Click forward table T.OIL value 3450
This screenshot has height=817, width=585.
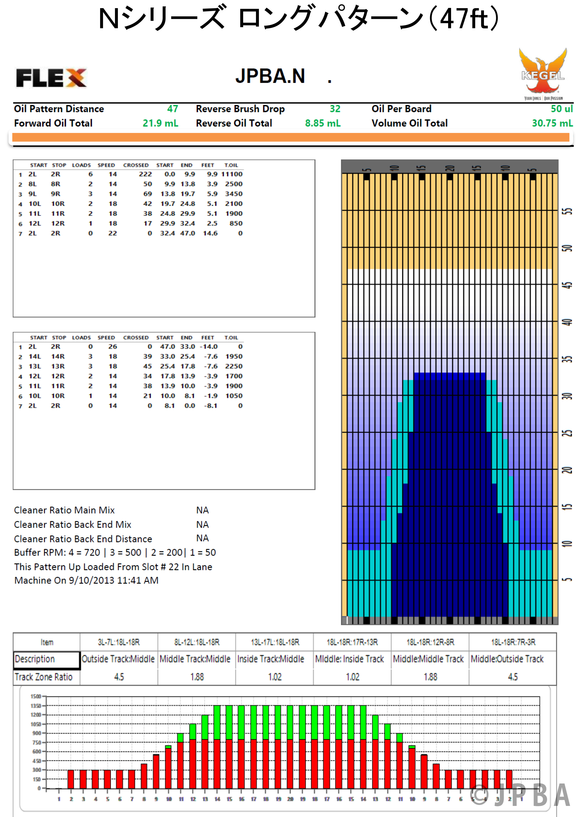234,194
